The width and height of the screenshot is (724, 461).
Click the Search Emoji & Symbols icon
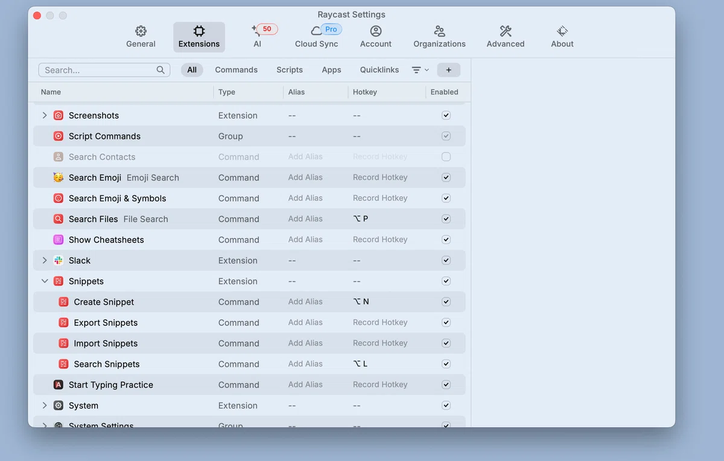pyautogui.click(x=59, y=198)
